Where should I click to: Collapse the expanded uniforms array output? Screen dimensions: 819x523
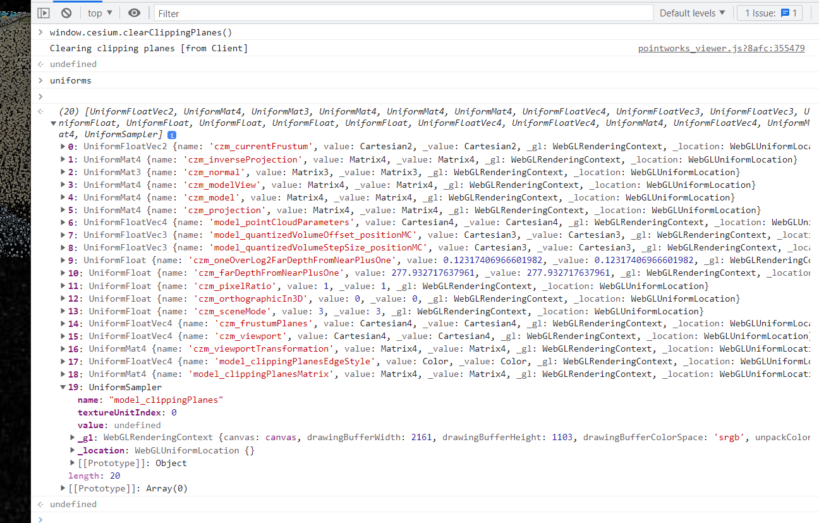53,123
